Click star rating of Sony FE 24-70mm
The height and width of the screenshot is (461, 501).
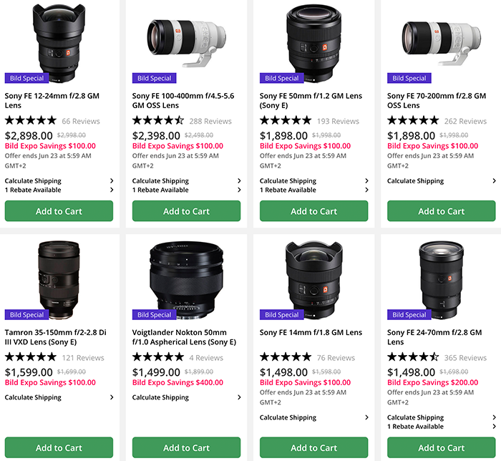[413, 357]
